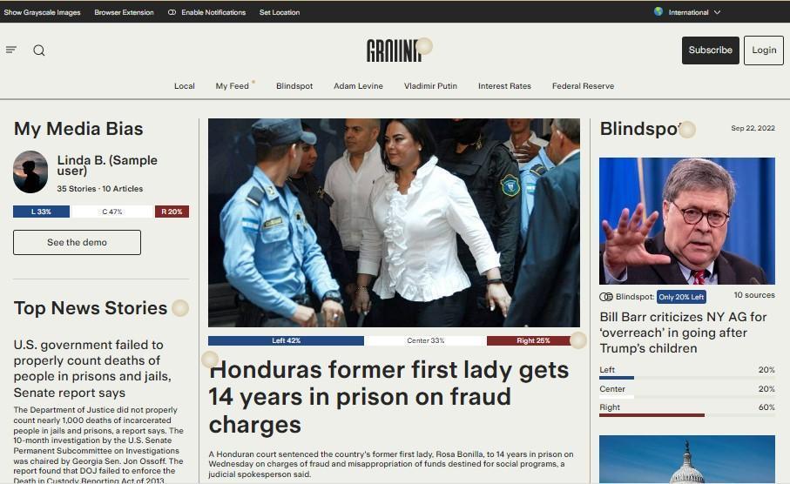Toggle Enable Notifications switch

point(172,12)
